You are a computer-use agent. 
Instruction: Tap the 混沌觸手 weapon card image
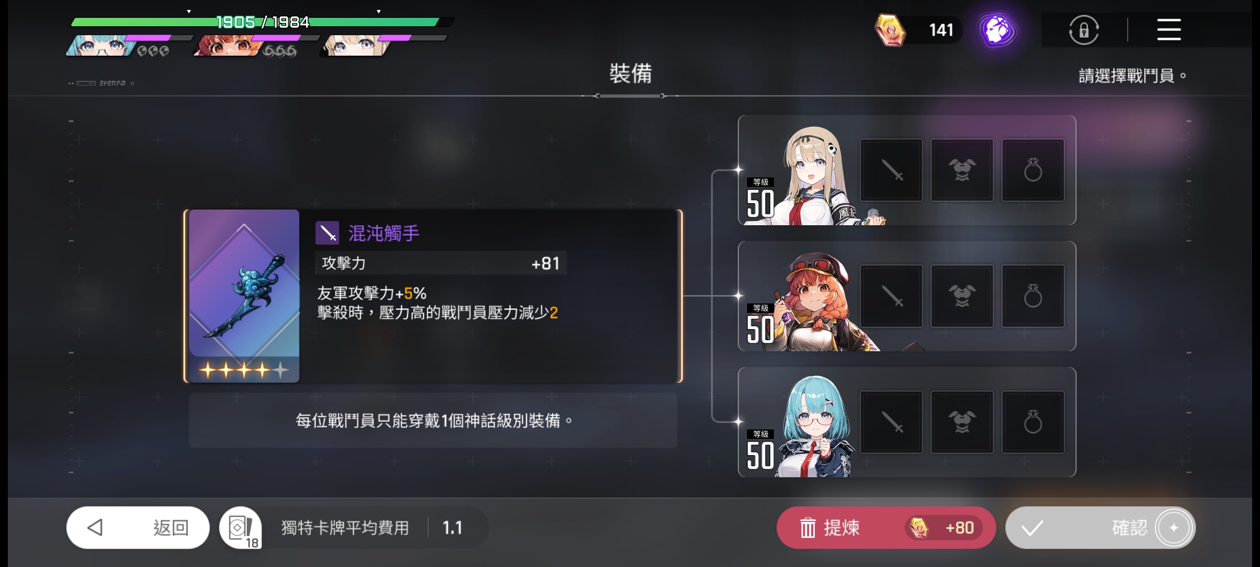(x=244, y=296)
